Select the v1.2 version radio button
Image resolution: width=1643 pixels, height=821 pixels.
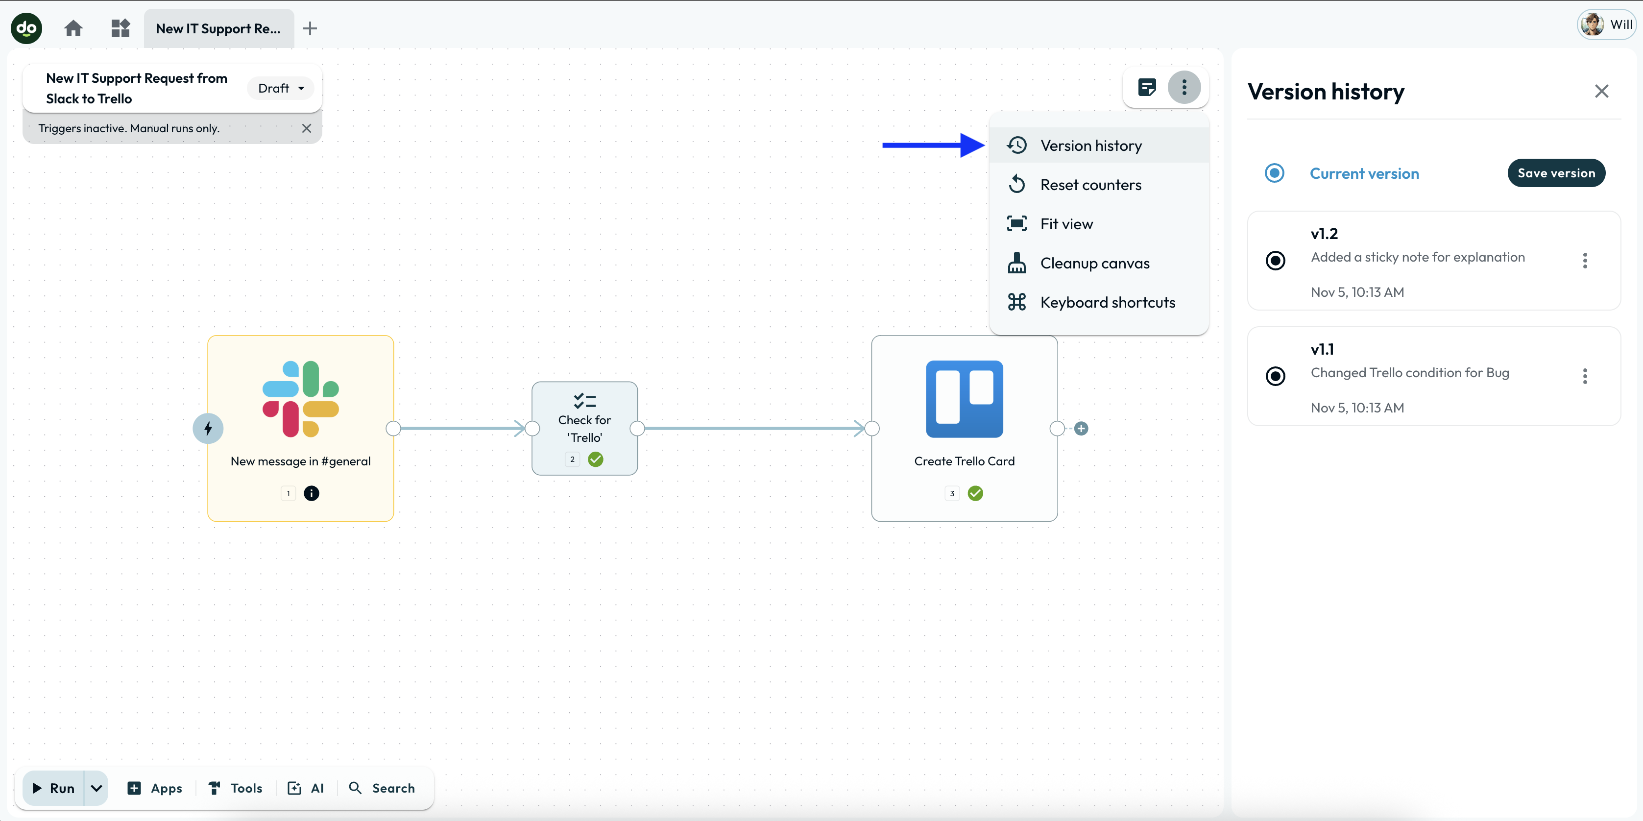coord(1275,260)
